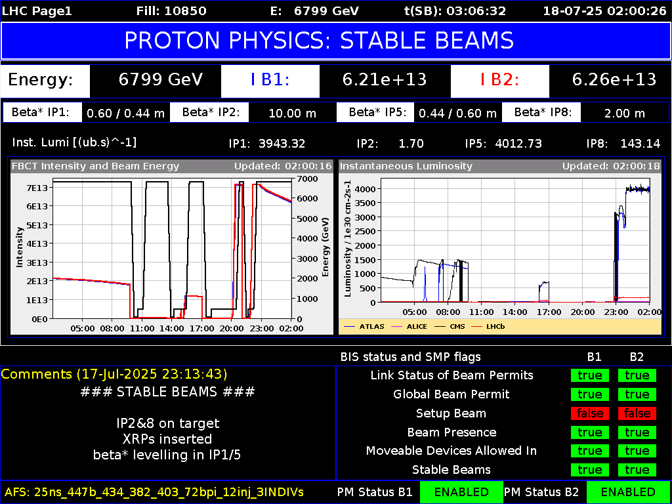
Task: Select the Moveable Devices Allowed In label
Action: click(x=451, y=451)
